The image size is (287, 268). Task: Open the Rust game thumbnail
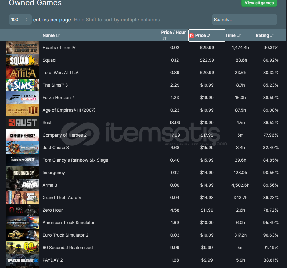click(x=23, y=123)
